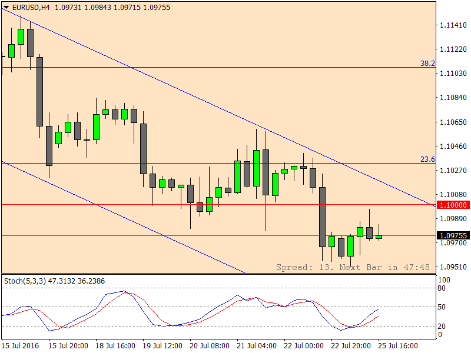The image size is (471, 353).
Task: Click the 1.10460 price scale value
Action: (453, 146)
